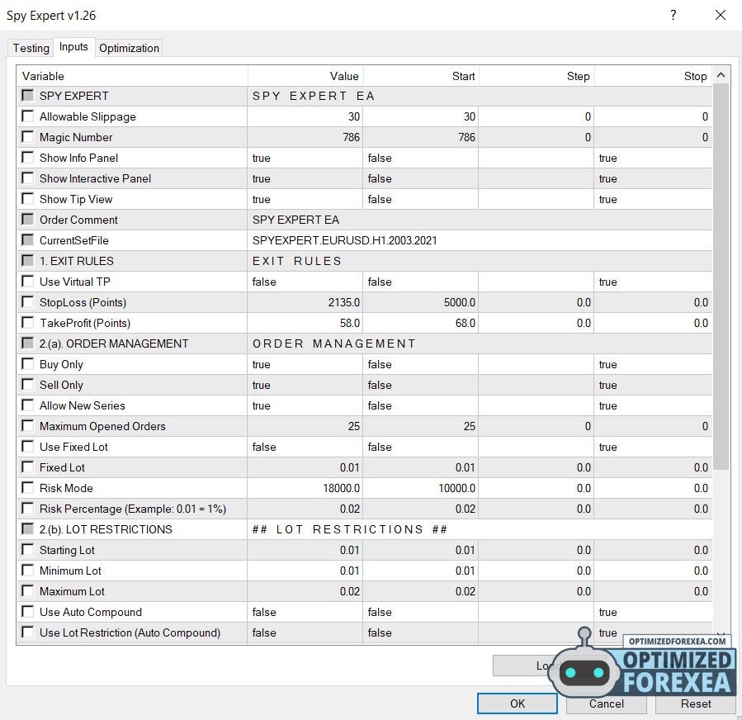
Task: Click the Show Interactive Panel start value false
Action: click(x=421, y=178)
